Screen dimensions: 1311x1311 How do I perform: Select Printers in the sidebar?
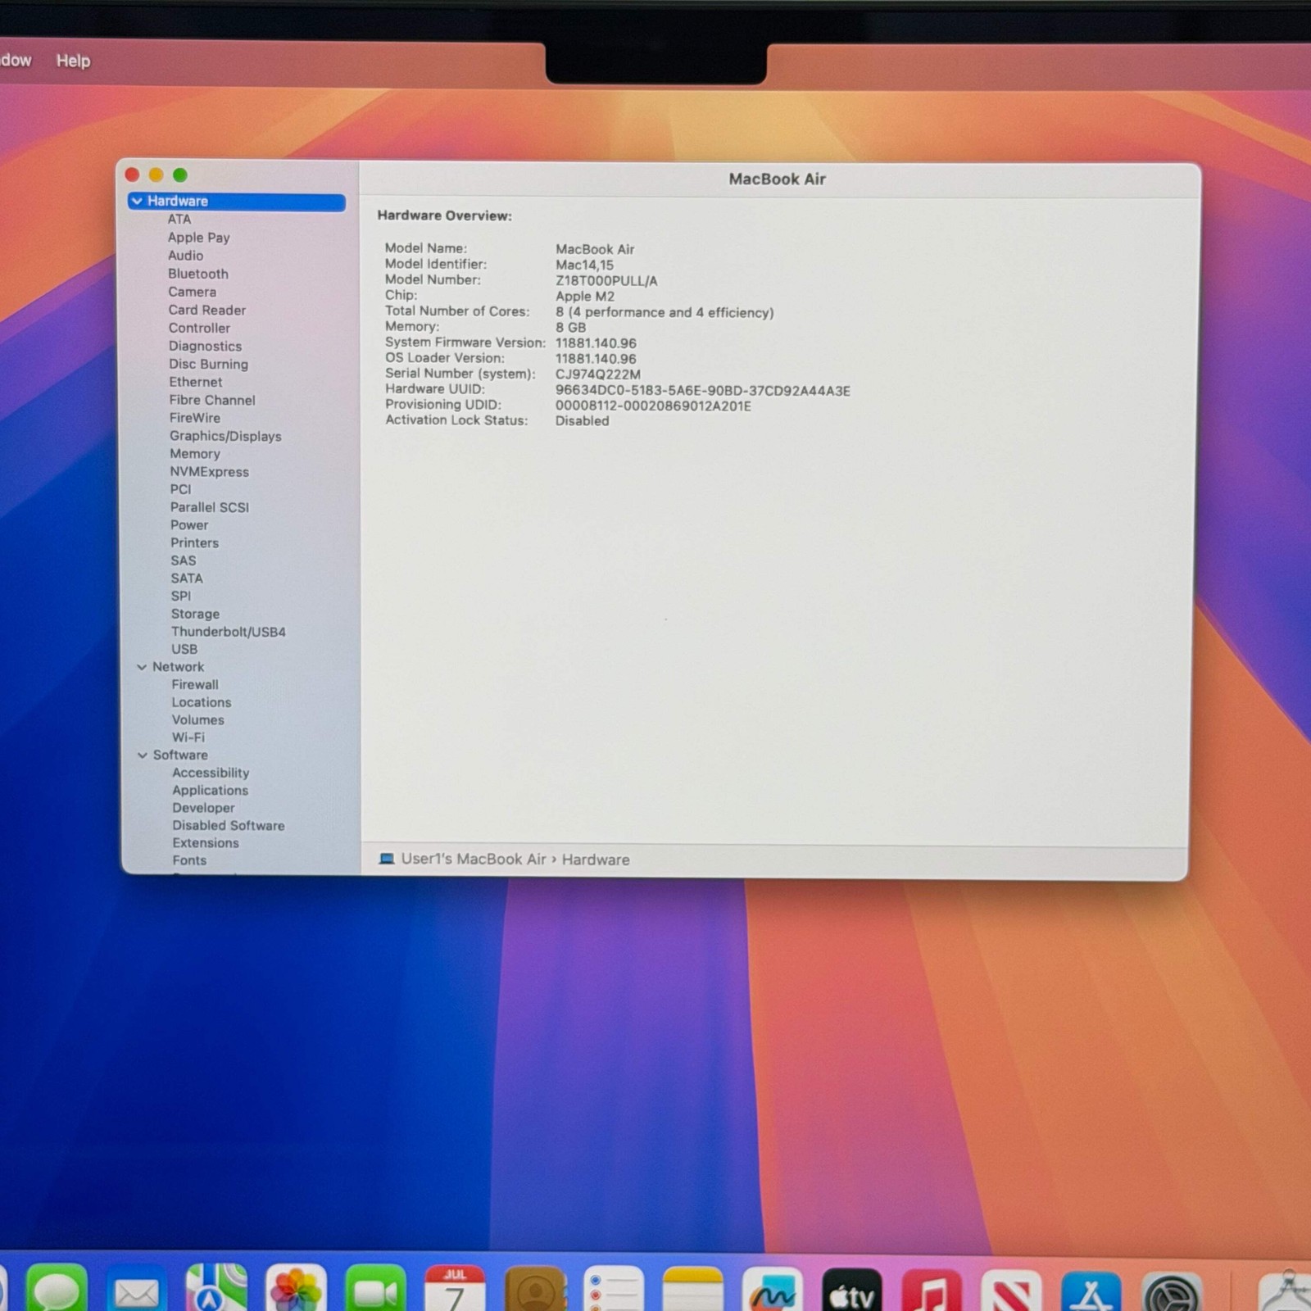[194, 542]
